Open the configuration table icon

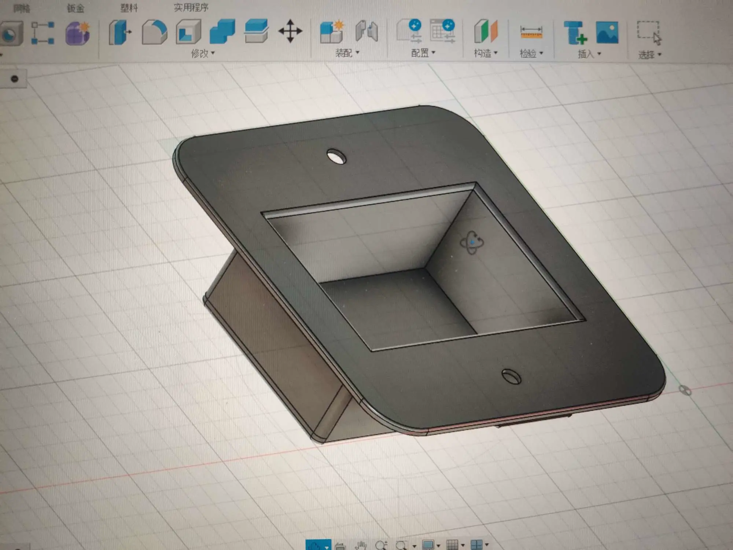pos(443,31)
